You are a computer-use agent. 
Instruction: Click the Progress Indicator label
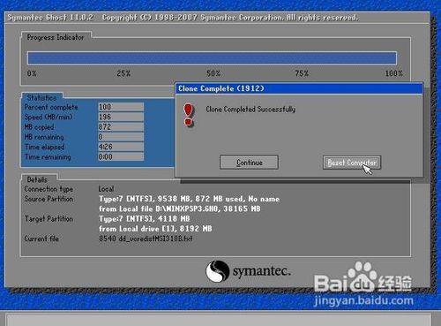(x=56, y=37)
